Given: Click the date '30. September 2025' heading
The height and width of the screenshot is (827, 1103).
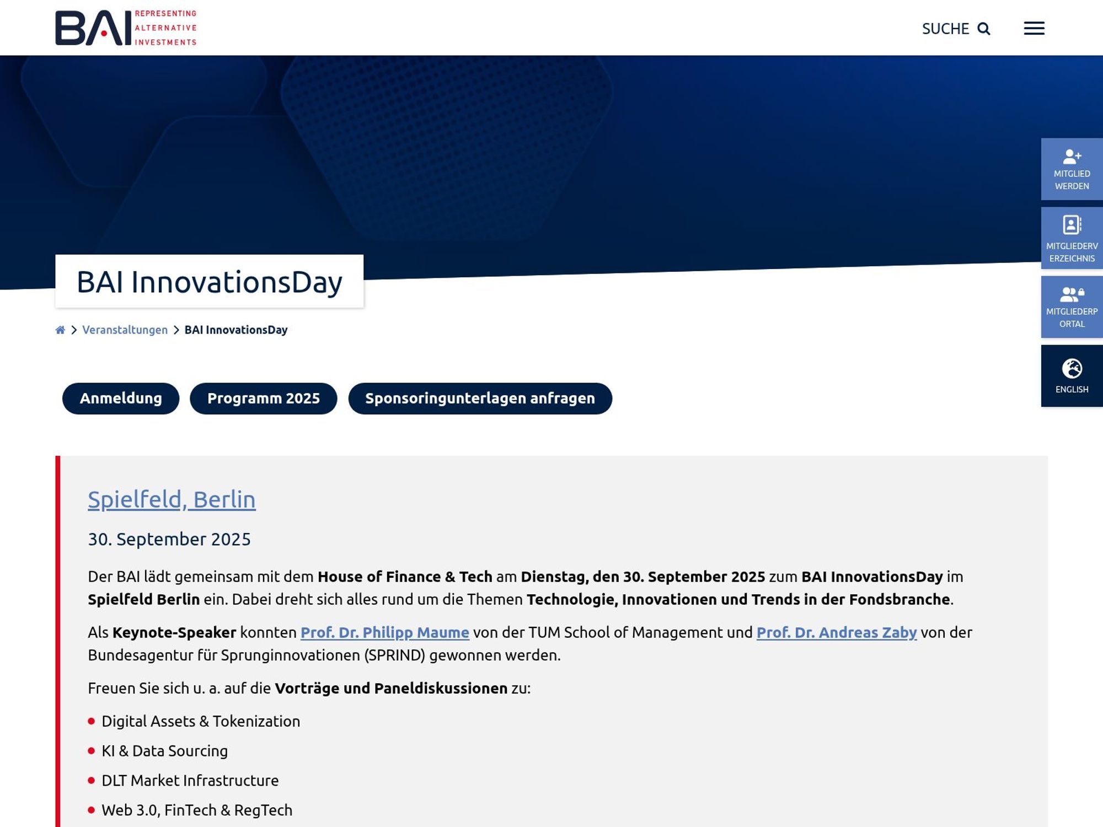Looking at the screenshot, I should 169,539.
